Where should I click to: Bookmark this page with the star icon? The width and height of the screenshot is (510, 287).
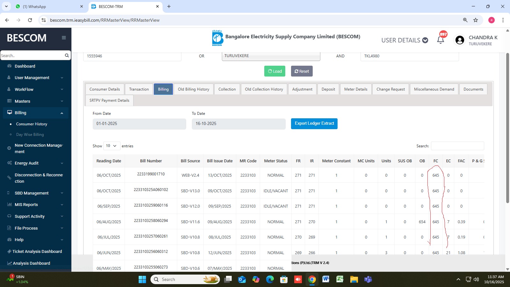(x=476, y=20)
